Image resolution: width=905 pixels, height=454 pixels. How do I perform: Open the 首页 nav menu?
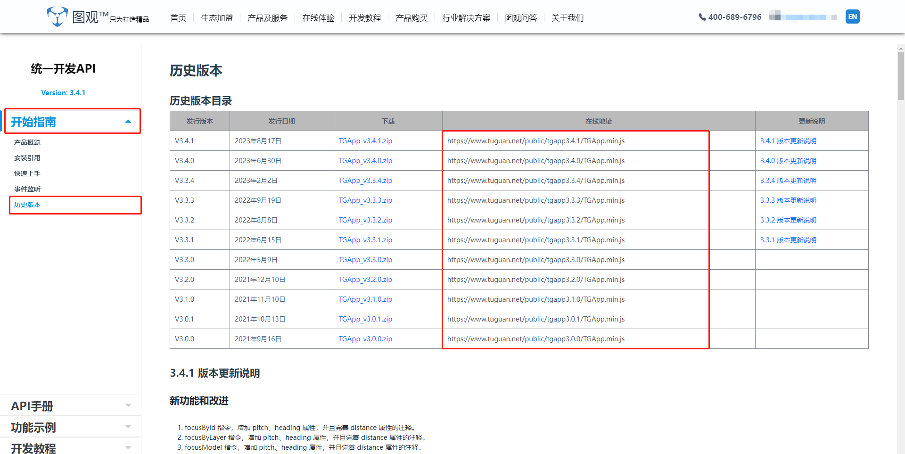178,18
